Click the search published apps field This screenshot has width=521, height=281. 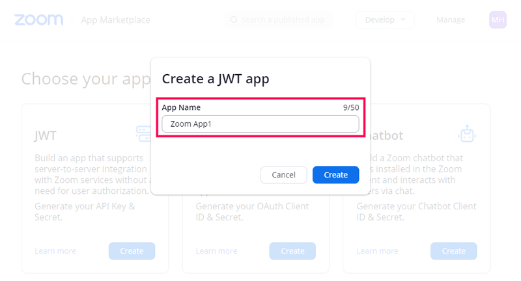click(283, 20)
